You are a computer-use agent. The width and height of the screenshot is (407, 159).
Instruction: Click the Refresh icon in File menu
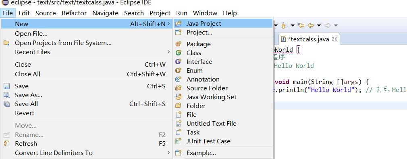point(6,143)
